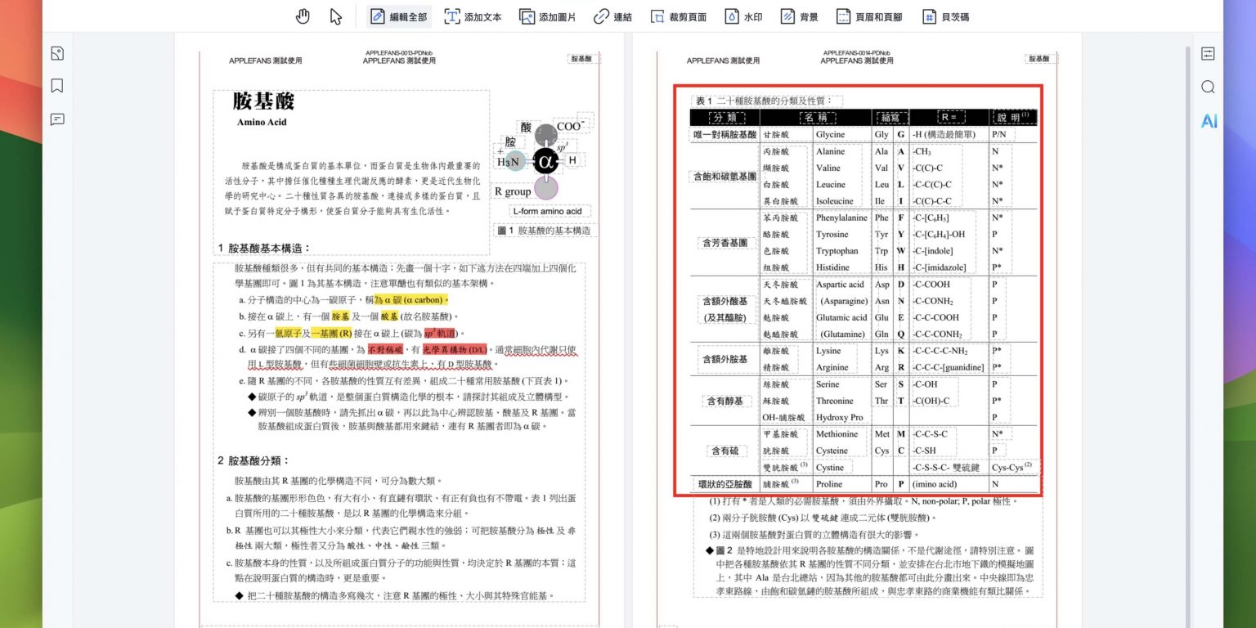Open the bookmarks panel icon
The height and width of the screenshot is (628, 1256).
57,86
